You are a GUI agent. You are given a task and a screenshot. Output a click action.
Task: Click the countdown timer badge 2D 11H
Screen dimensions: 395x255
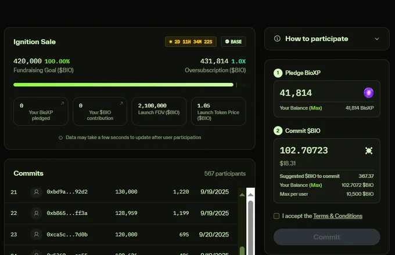[191, 42]
